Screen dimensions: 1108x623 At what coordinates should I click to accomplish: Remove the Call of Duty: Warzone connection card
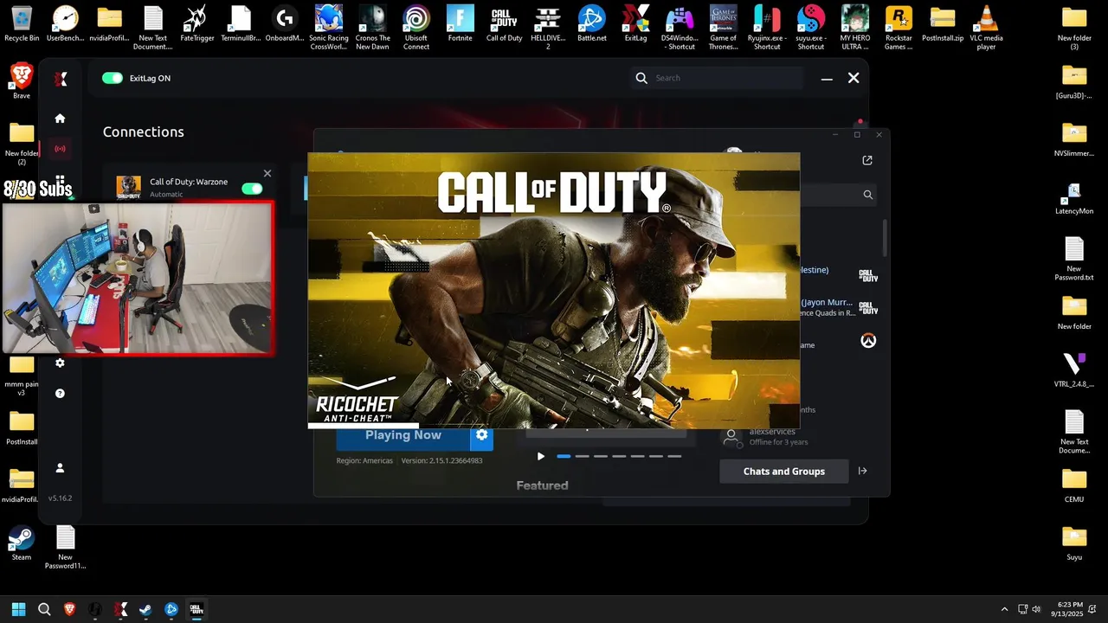tap(267, 173)
